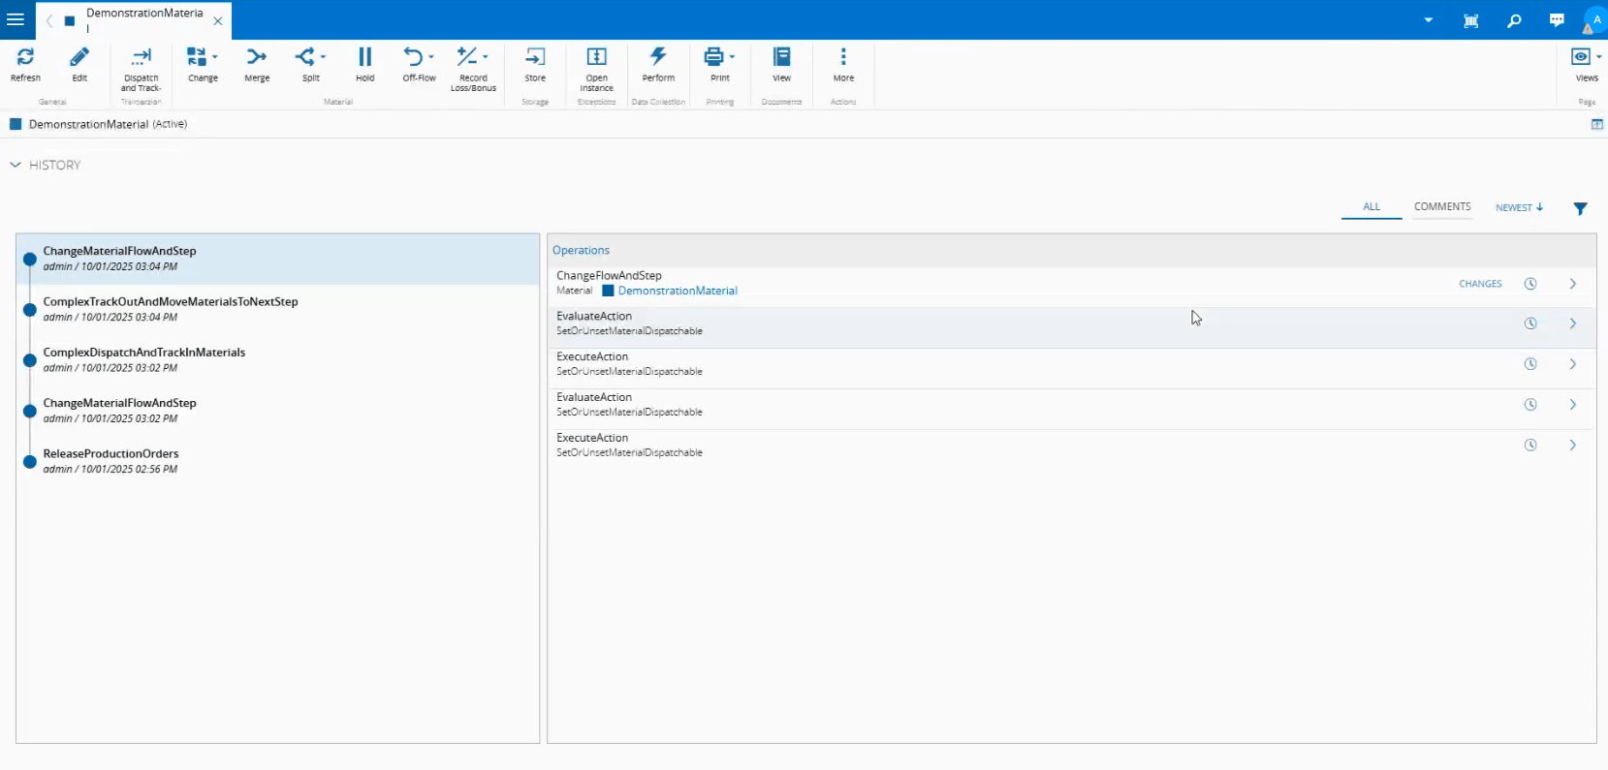Click the search magnifier in header
The width and height of the screenshot is (1608, 770).
click(x=1514, y=20)
